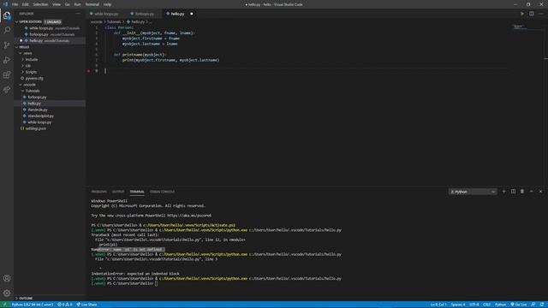This screenshot has width=548, height=308.
Task: Open the notifications bell in status bar
Action: click(542, 305)
